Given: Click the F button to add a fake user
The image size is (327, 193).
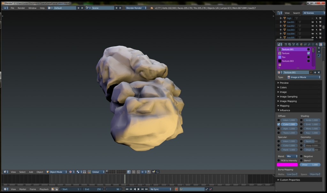Looking at the screenshot, I should coord(311,72).
